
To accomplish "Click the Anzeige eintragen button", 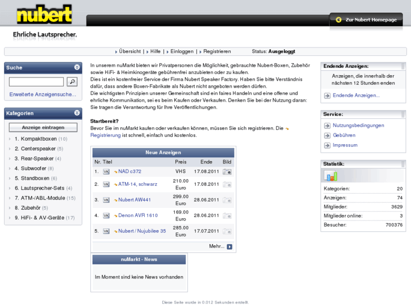I will coord(43,127).
